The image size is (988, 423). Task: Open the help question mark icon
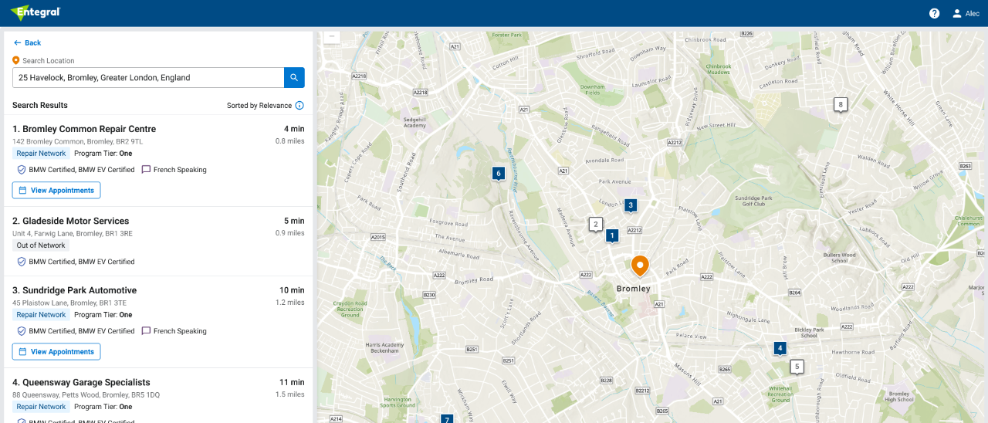pos(934,13)
